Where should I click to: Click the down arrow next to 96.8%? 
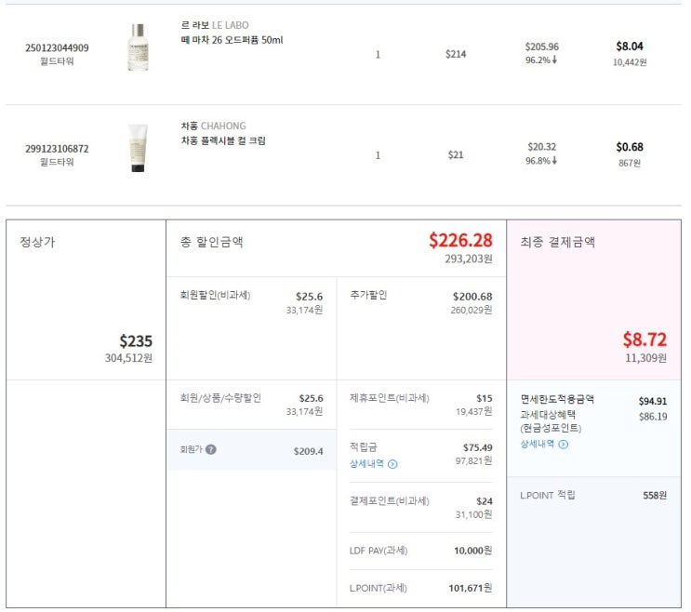coord(554,160)
